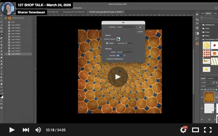The width and height of the screenshot is (218, 136).
Task: Click the play button in the control bar
Action: (x=12, y=130)
